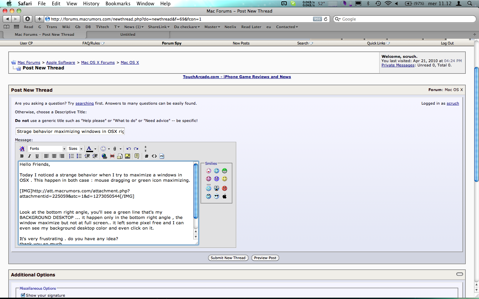This screenshot has width=479, height=299.
Task: Wrap selection in HTML tags (<> icon)
Action: point(154,156)
